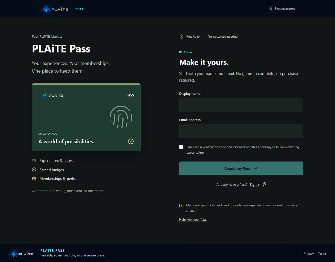Click the verified badge icon on the pass card
This screenshot has width=335, height=262.
(131, 141)
